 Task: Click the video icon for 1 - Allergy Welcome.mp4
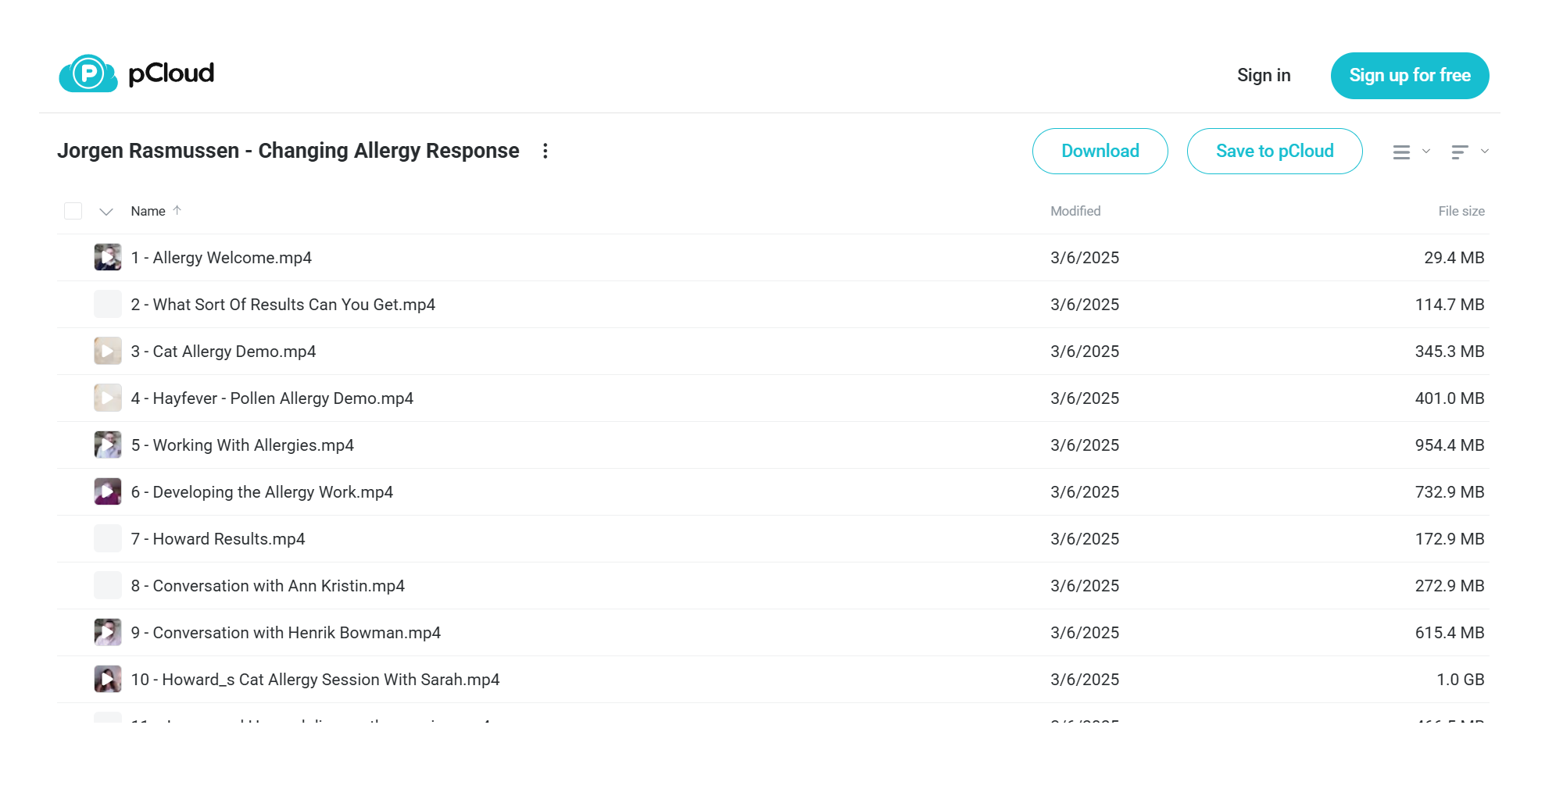click(x=108, y=257)
